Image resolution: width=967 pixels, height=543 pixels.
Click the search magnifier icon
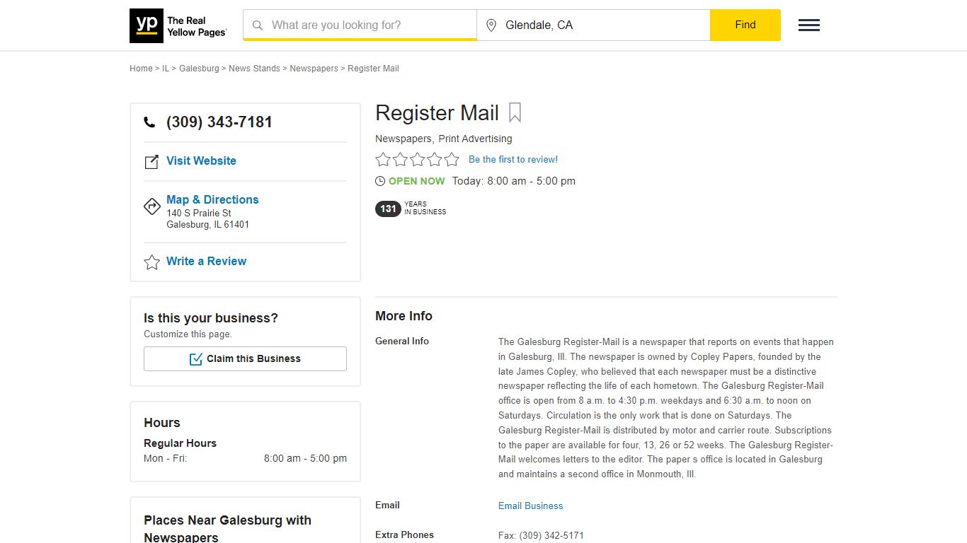point(258,25)
